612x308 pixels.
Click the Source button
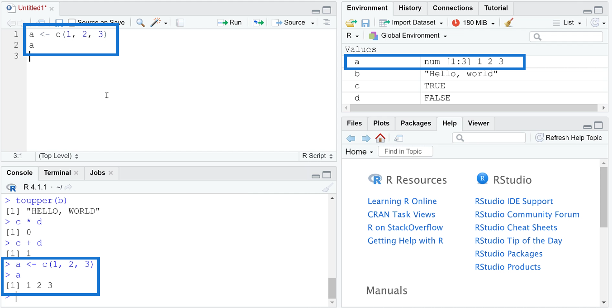click(289, 23)
